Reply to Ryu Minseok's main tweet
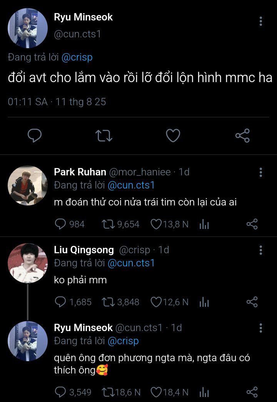The width and height of the screenshot is (277, 402). pos(35,135)
